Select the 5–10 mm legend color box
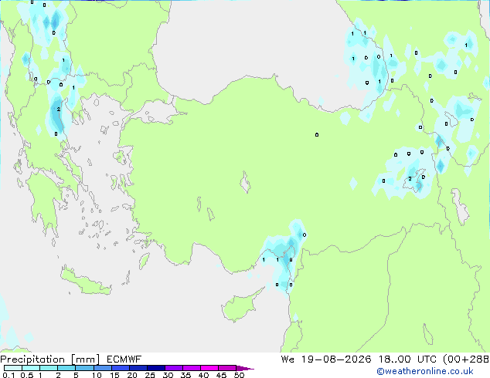 pyautogui.click(x=84, y=368)
